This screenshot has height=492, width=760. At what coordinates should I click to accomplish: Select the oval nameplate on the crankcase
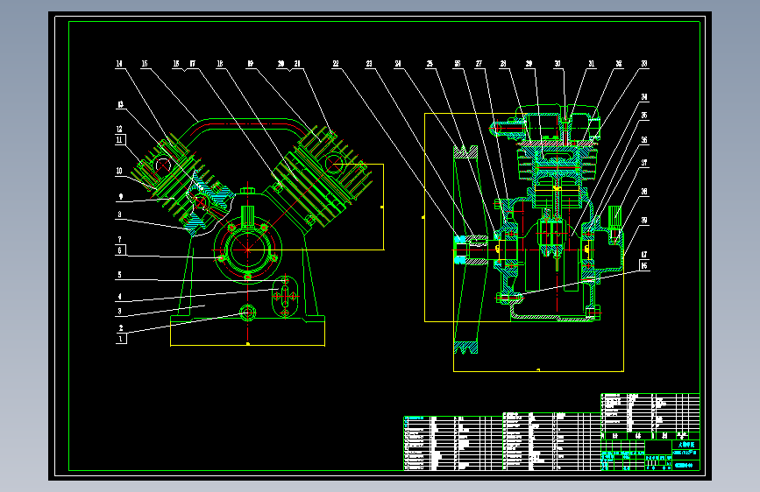click(285, 297)
